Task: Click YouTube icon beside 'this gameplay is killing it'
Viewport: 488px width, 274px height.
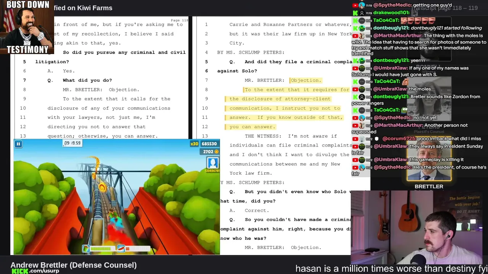Action: click(x=355, y=159)
